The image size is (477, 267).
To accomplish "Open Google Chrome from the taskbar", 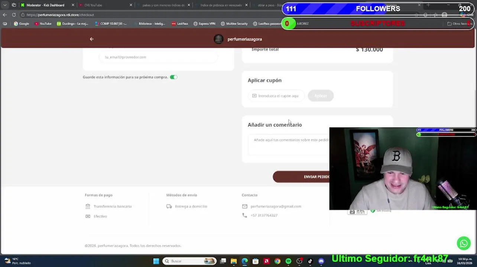I will tap(277, 261).
